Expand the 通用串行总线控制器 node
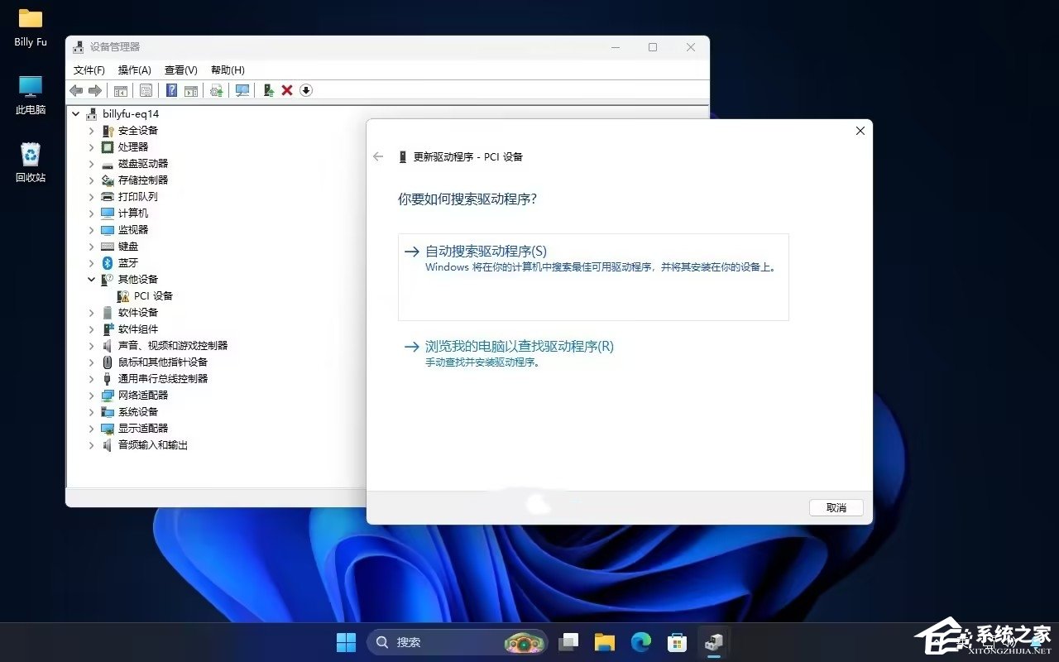The image size is (1059, 662). pos(92,378)
